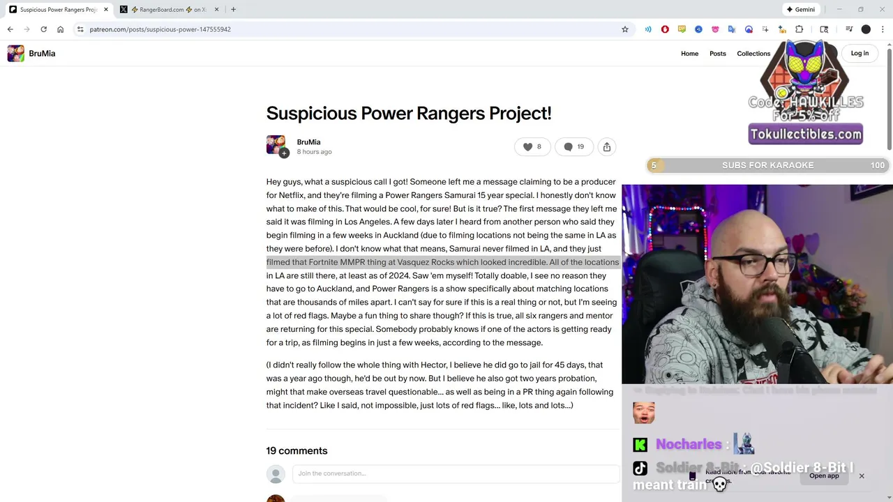893x502 pixels.
Task: Open the Posts nav item
Action: (718, 54)
